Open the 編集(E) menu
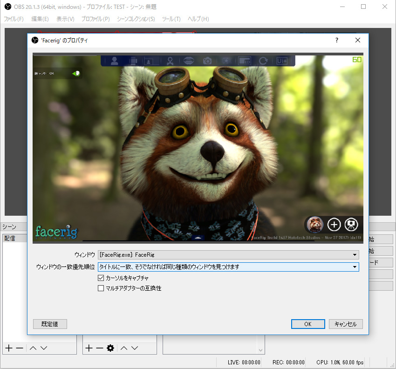 (x=40, y=19)
